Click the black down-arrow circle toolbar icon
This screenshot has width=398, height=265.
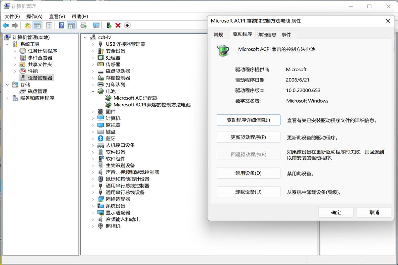point(127,26)
